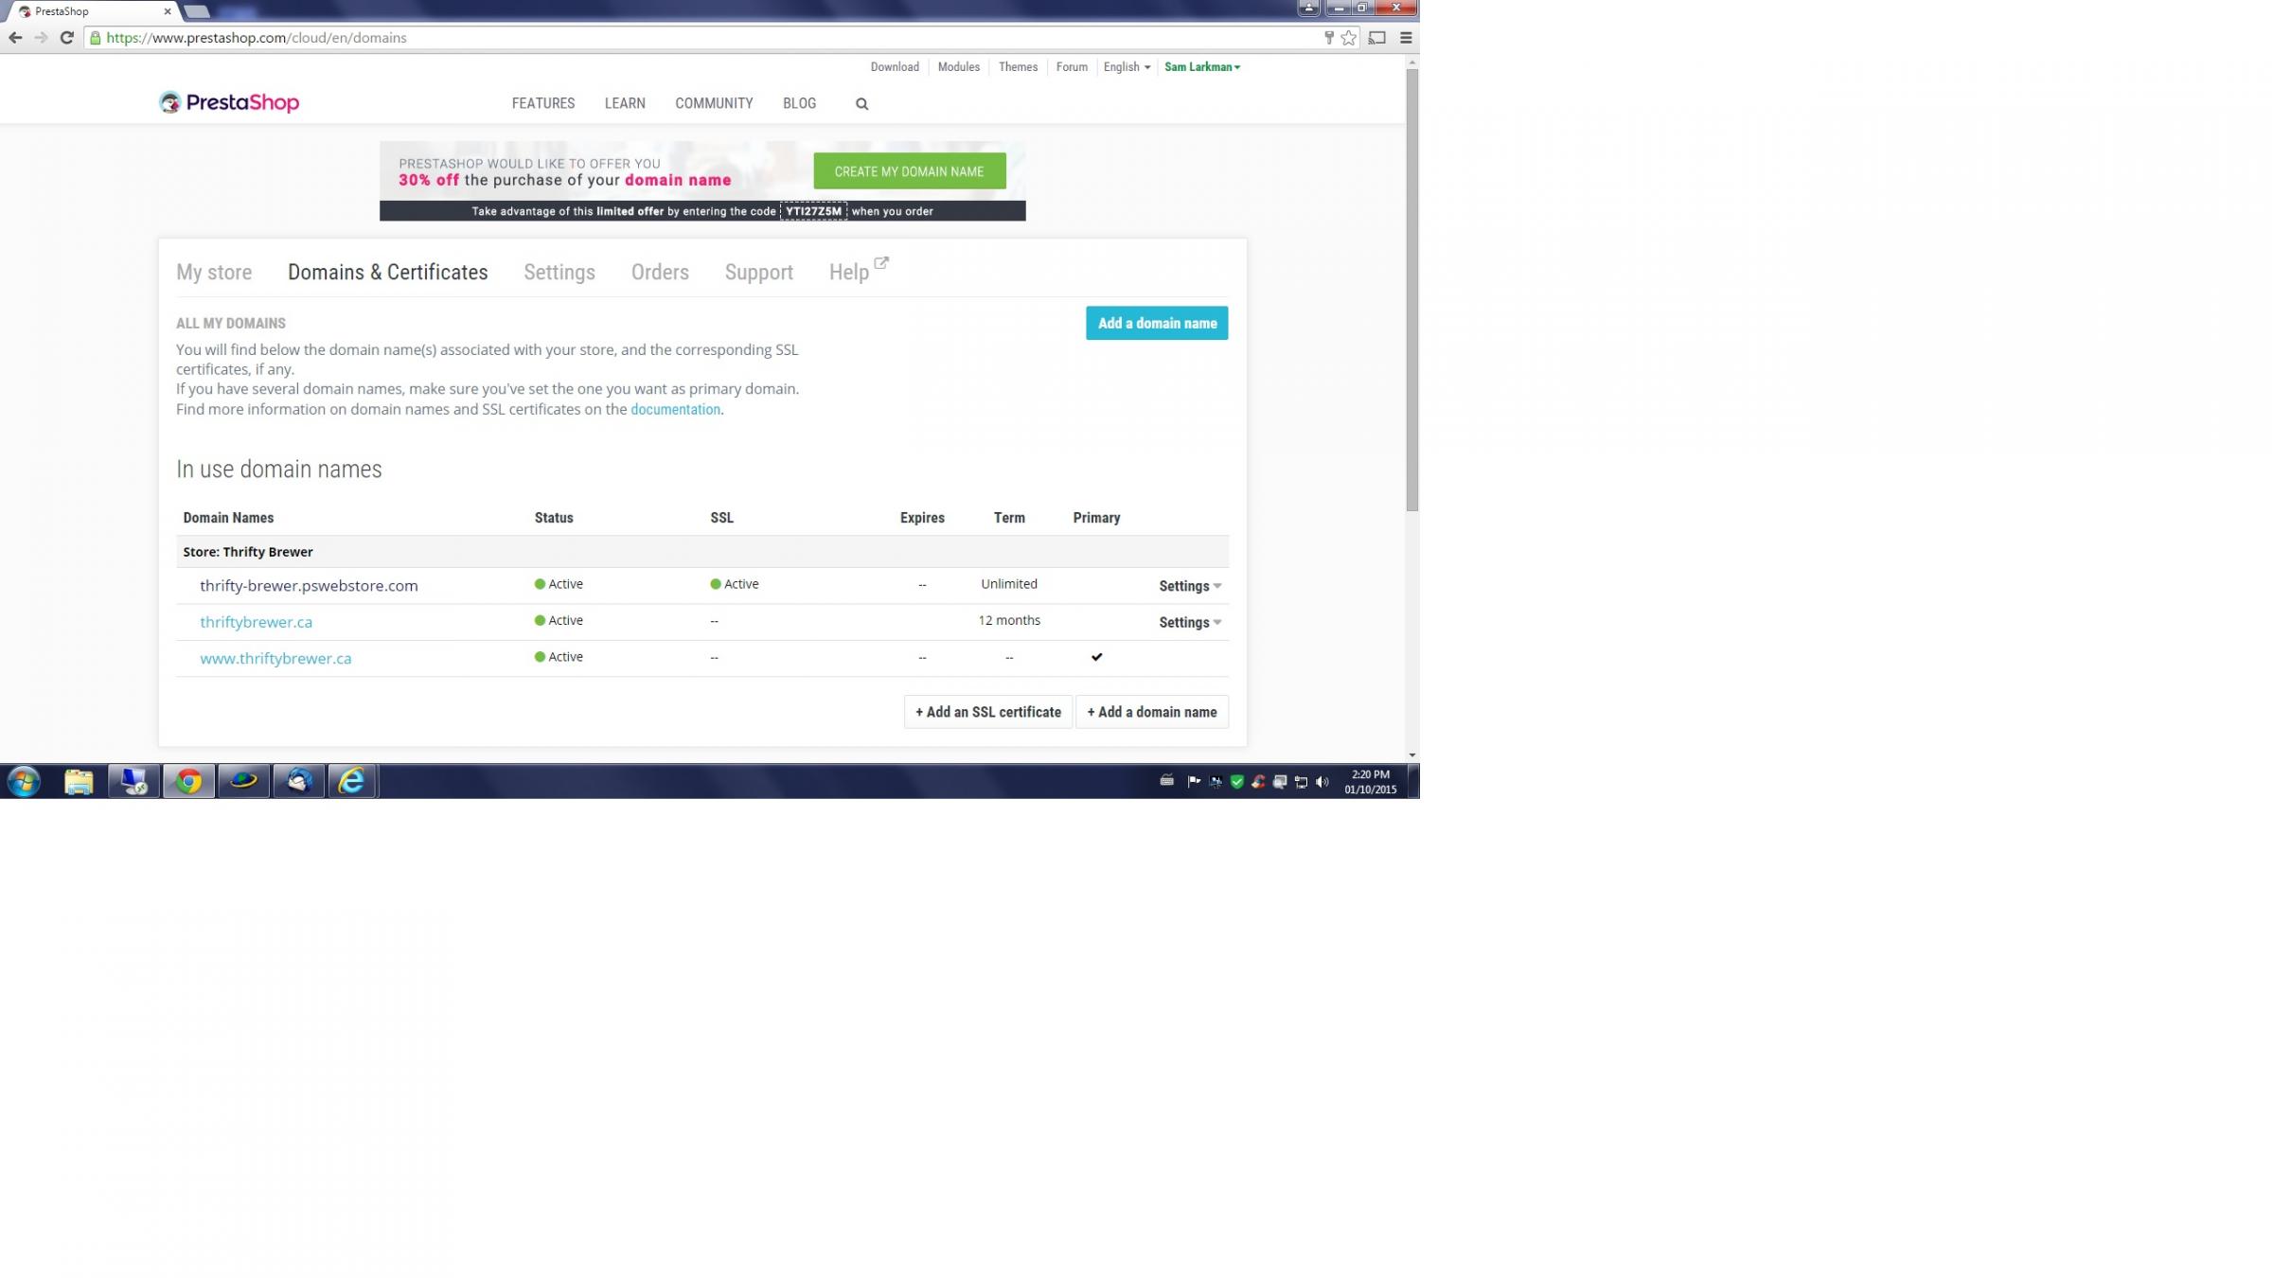This screenshot has width=2272, height=1278.
Task: Click the browser forward arrow
Action: click(41, 38)
